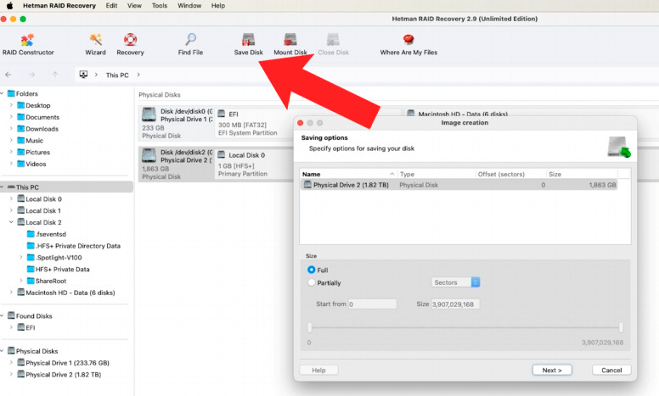The height and width of the screenshot is (396, 659).
Task: Click the right range slider handle
Action: point(621,327)
